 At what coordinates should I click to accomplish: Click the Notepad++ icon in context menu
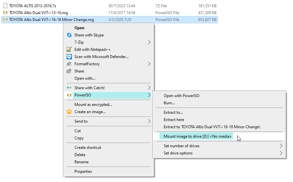[x=69, y=50]
